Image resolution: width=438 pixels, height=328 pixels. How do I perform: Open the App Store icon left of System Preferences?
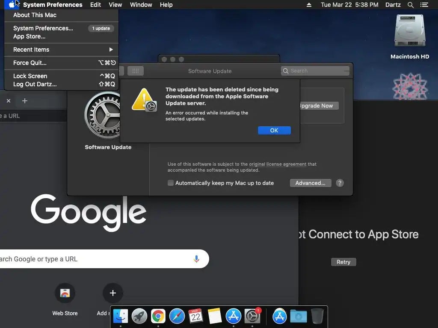[x=233, y=316]
